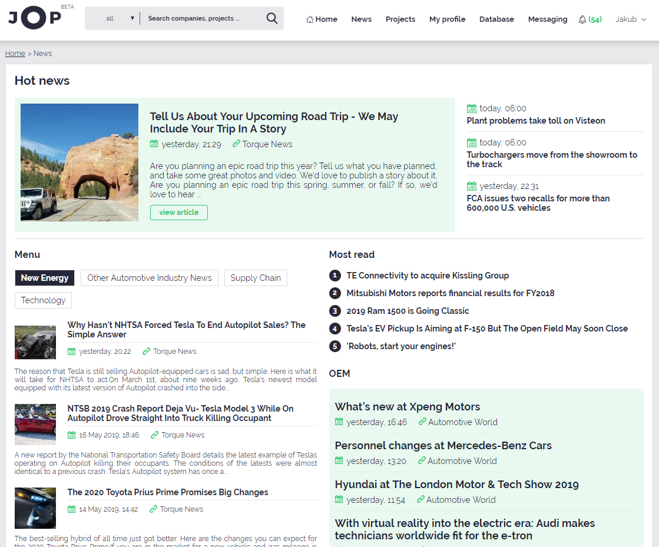Open the Database section
The width and height of the screenshot is (659, 547).
click(x=496, y=19)
